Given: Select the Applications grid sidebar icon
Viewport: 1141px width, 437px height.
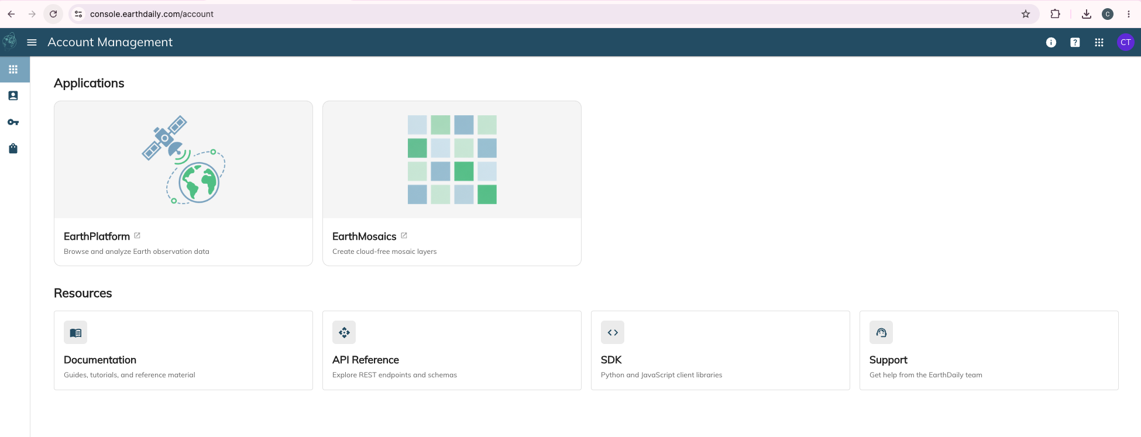Looking at the screenshot, I should click(13, 70).
